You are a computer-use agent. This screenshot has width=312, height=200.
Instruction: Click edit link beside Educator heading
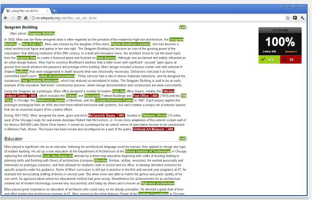click(182, 138)
